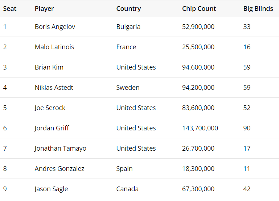This screenshot has width=279, height=201.
Task: Click the Bulgaria country cell
Action: coord(128,27)
